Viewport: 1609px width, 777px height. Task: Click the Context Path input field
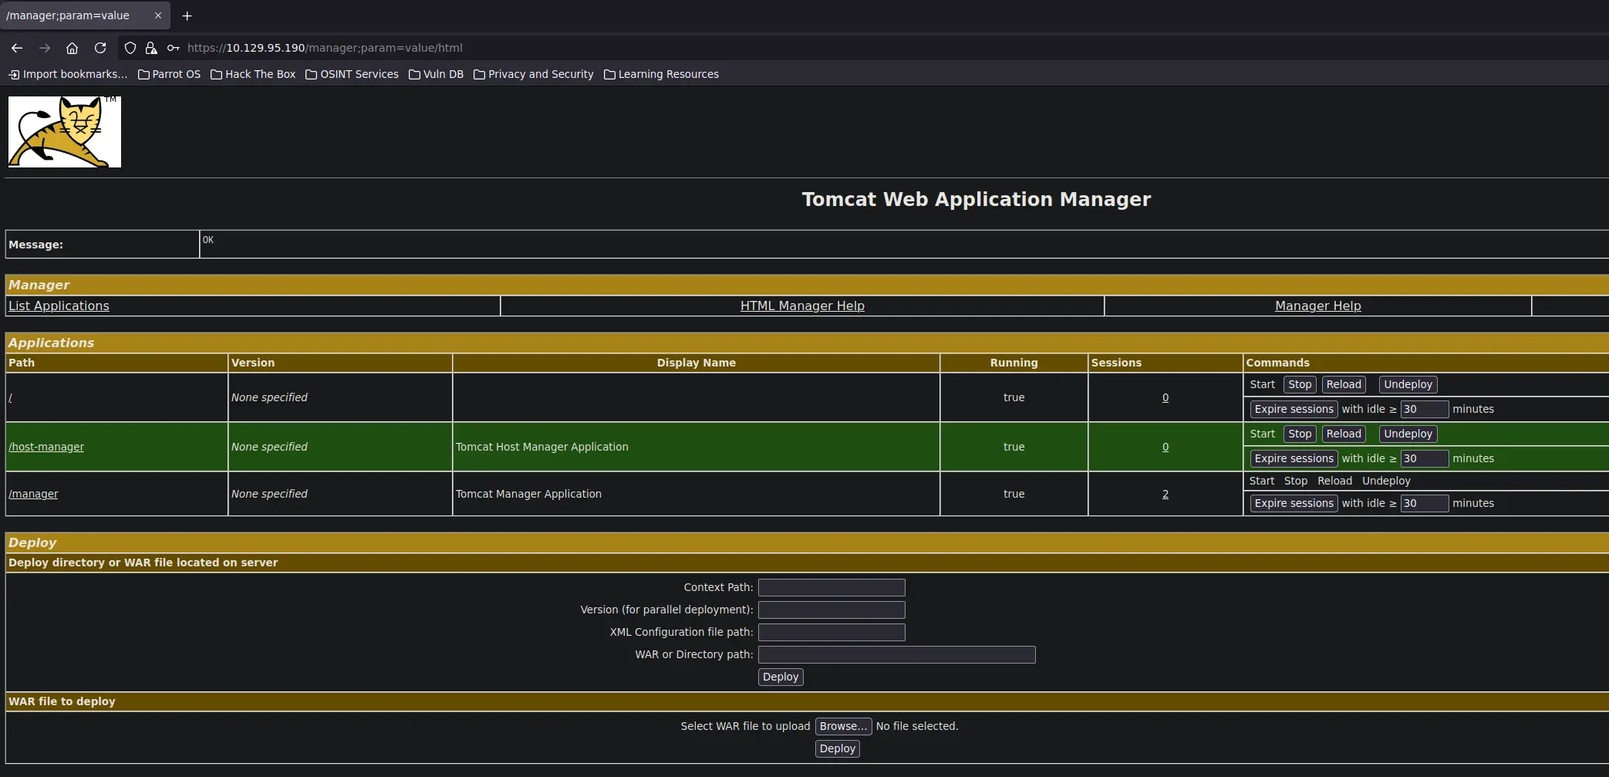(x=831, y=587)
